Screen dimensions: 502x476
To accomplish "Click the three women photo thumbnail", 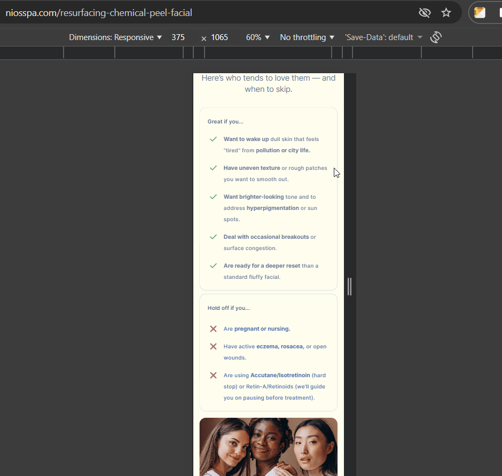I will tap(268, 447).
